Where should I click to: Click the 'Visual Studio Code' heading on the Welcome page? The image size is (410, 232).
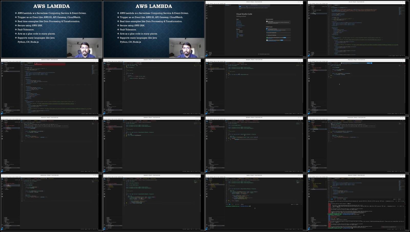[244, 14]
